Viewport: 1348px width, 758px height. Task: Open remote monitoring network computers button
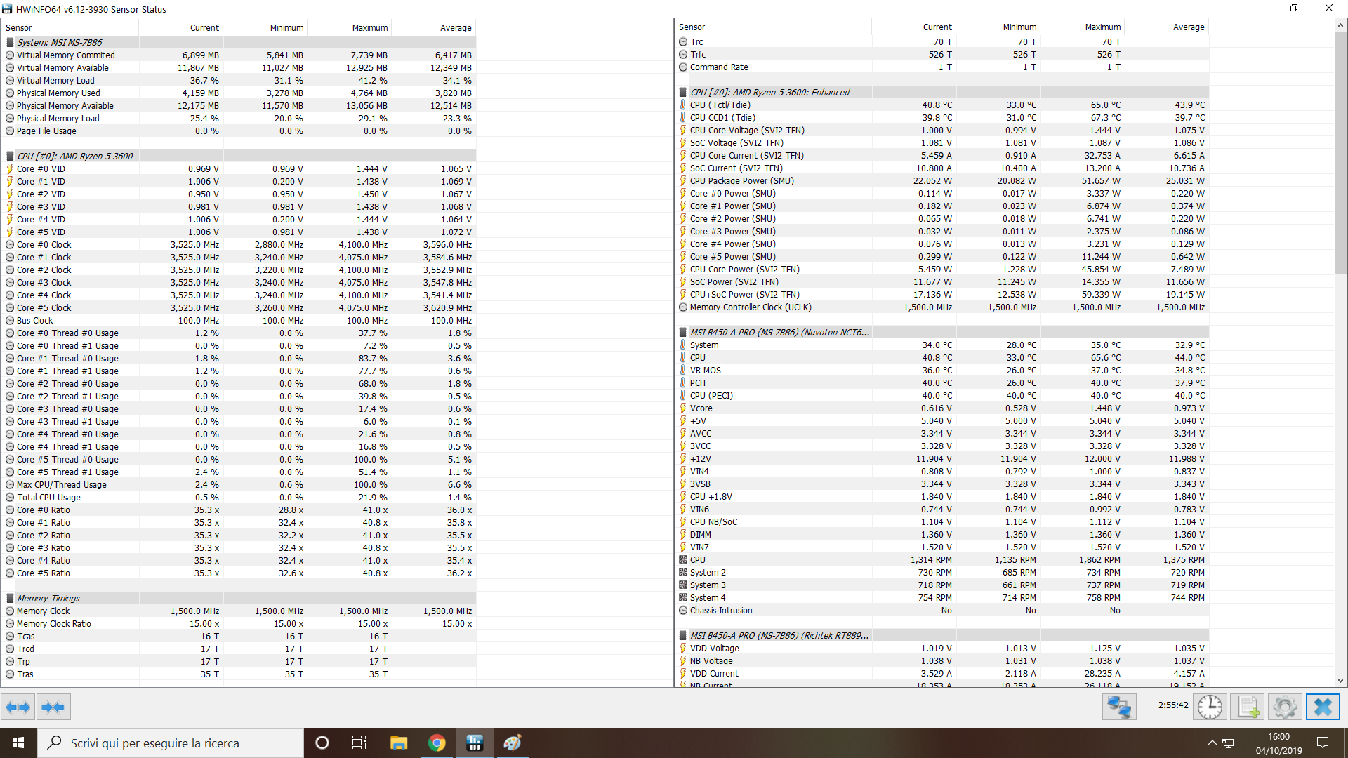pyautogui.click(x=1119, y=707)
